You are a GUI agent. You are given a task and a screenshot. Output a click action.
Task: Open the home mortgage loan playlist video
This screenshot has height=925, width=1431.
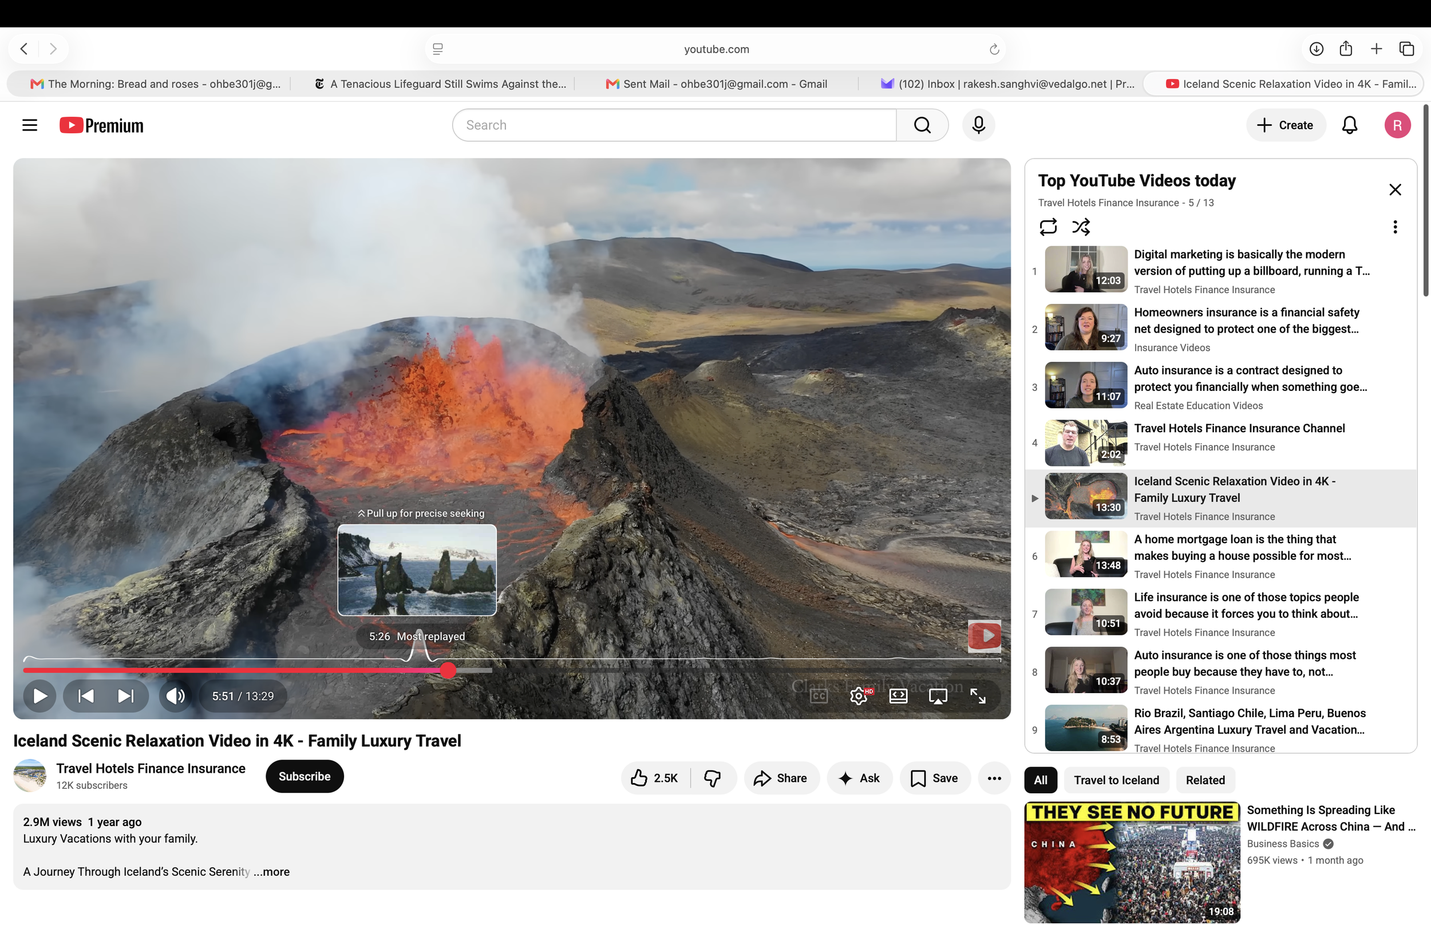point(1219,556)
